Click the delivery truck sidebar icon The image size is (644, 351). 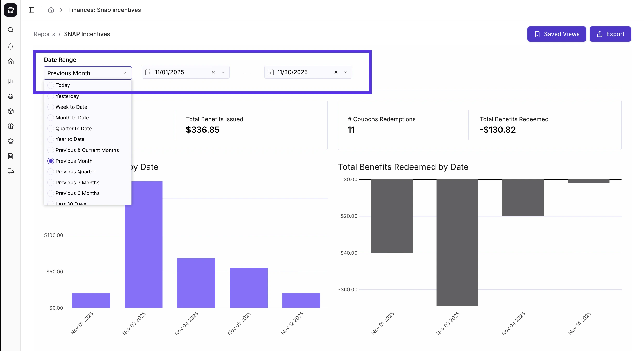click(x=11, y=171)
